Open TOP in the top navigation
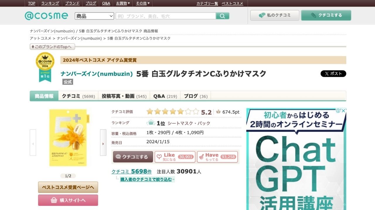Image resolution: width=375 pixels, height=210 pixels. tap(32, 3)
